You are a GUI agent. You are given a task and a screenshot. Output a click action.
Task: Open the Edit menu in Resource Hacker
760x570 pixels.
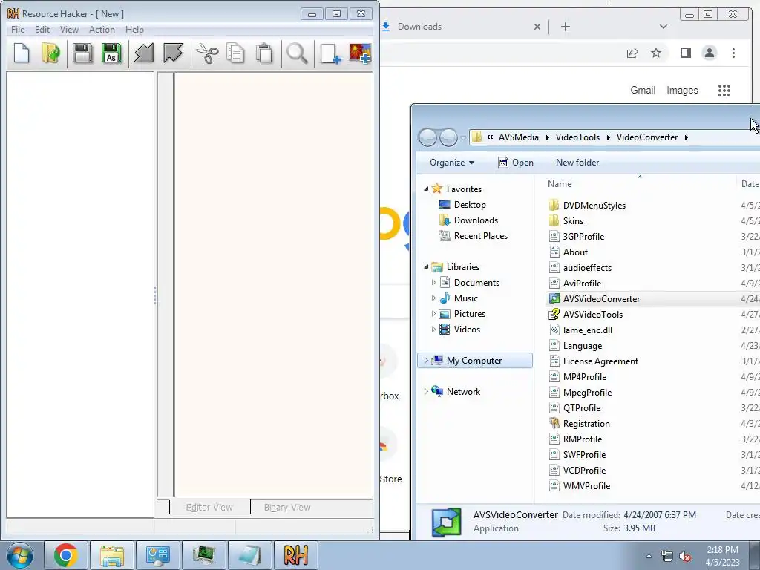pos(42,30)
